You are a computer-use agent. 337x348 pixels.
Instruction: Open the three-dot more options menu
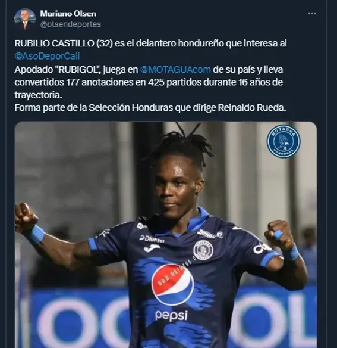click(312, 13)
